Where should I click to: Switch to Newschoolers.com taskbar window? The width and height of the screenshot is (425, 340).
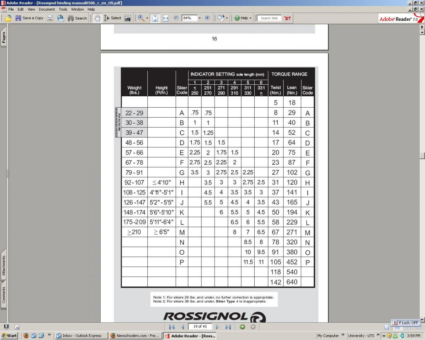pyautogui.click(x=135, y=336)
